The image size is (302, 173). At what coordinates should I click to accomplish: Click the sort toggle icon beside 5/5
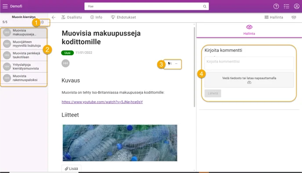click(43, 22)
